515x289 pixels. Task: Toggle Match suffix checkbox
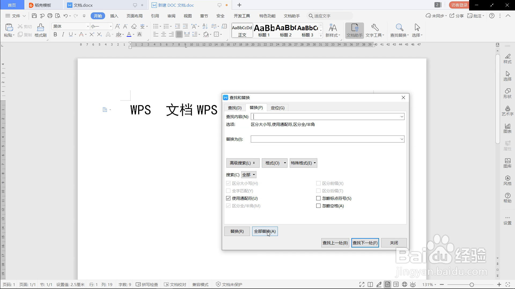coord(318,191)
